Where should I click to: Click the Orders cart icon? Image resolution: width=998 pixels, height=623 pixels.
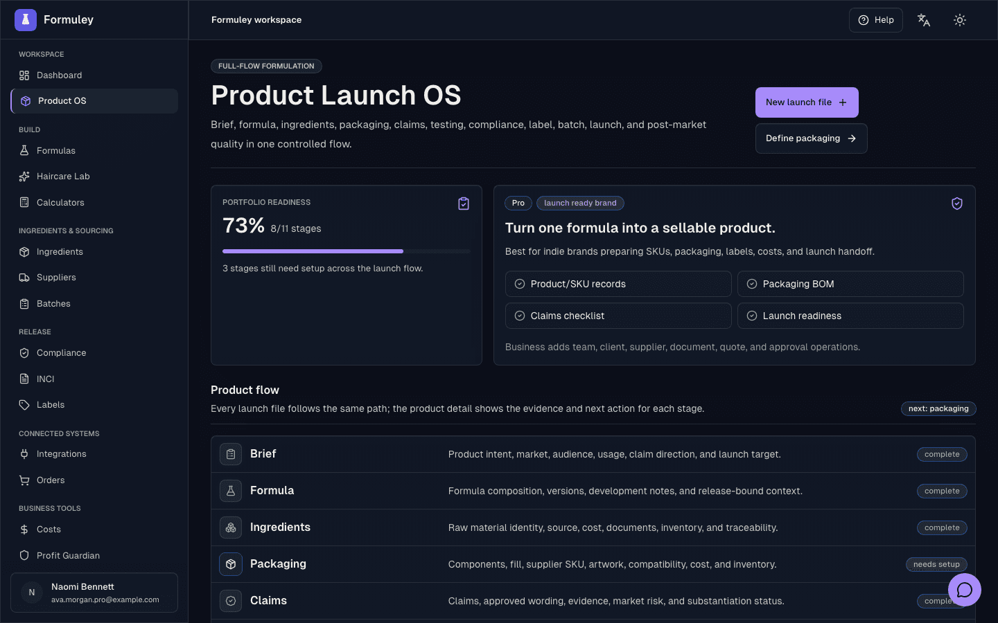24,480
